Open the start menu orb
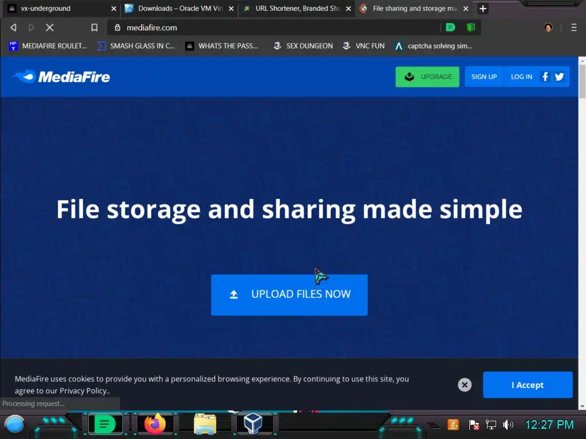Viewport: 586px width, 439px height. tap(15, 425)
